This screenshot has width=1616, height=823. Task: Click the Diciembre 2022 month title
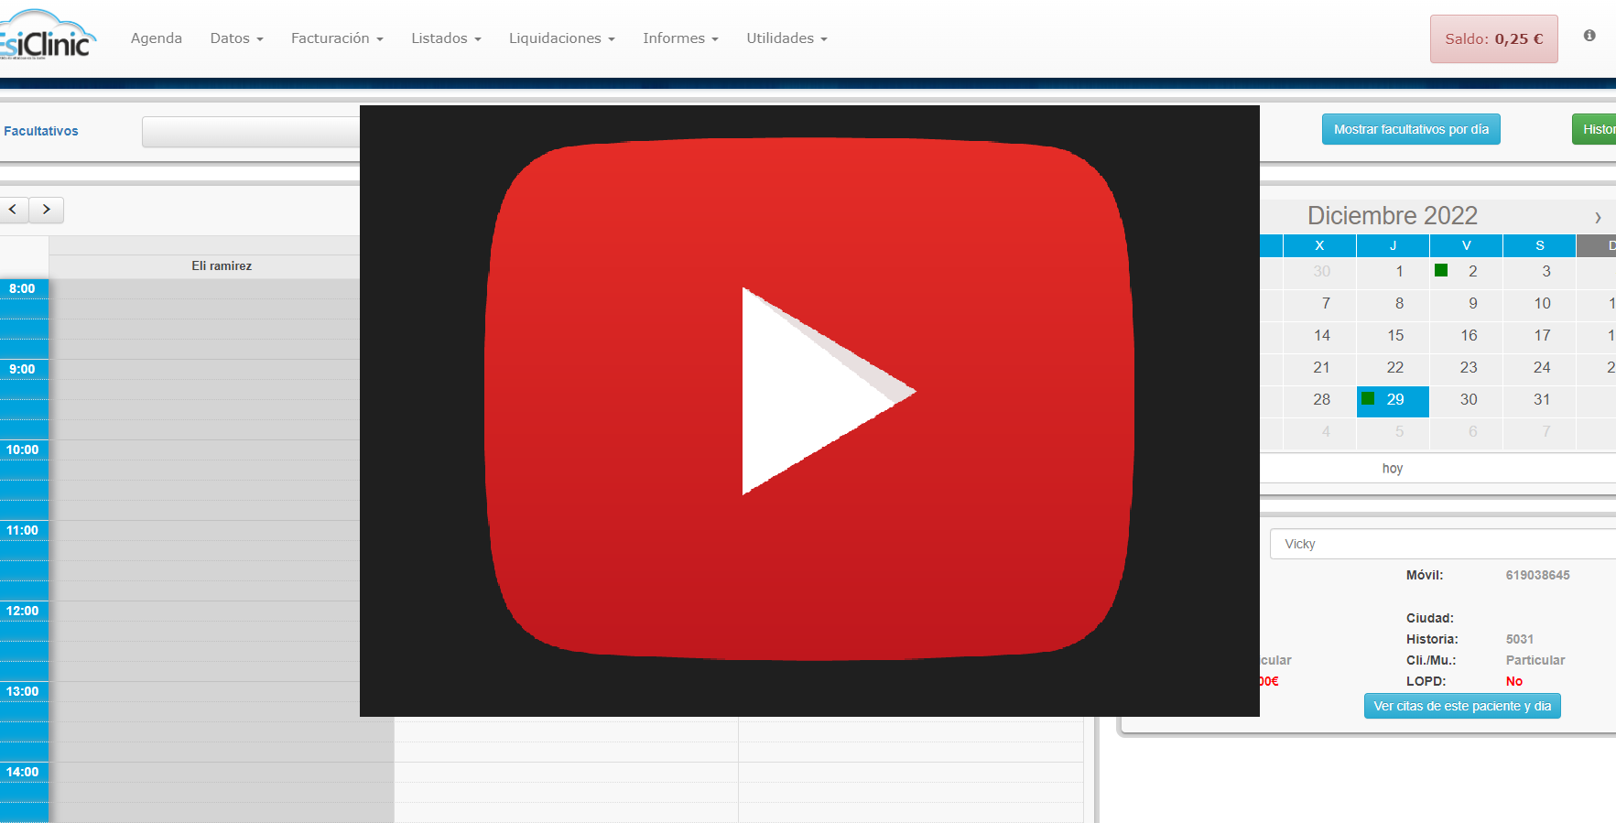click(x=1393, y=215)
